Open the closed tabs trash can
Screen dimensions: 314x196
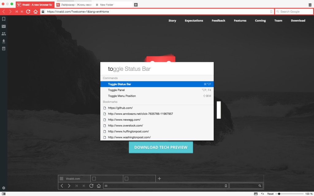click(310, 5)
